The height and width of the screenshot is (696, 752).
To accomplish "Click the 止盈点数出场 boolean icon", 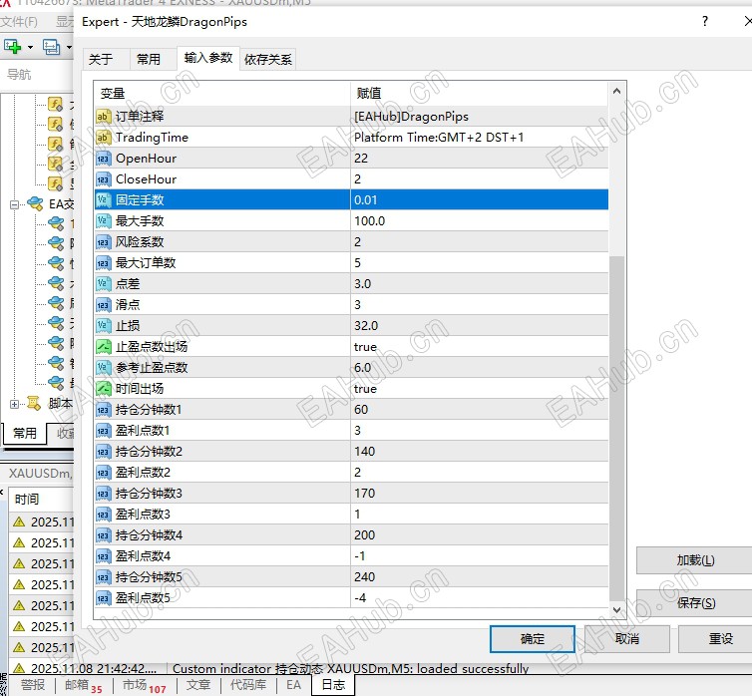I will click(x=103, y=347).
